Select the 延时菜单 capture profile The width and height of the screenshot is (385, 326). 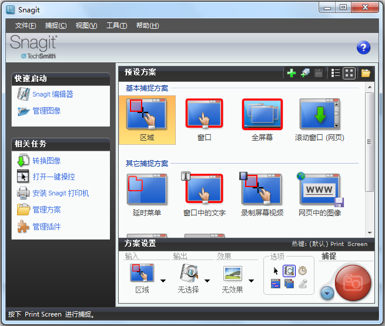(x=147, y=195)
